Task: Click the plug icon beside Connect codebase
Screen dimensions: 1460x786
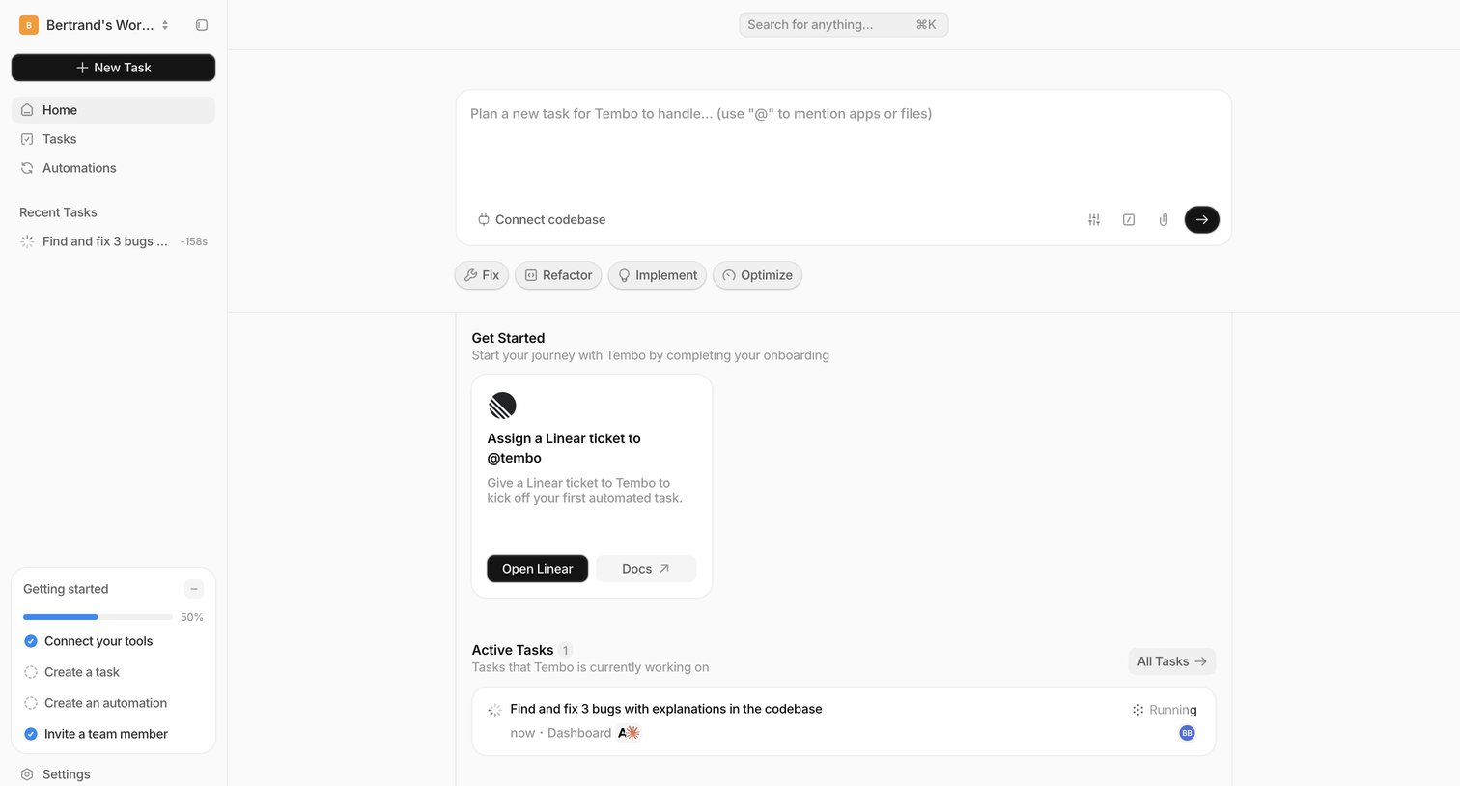Action: coord(484,220)
